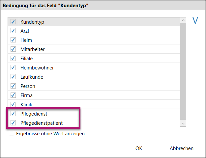
Task: Toggle the Pflegedienstpatient checkbox
Action: pyautogui.click(x=14, y=123)
